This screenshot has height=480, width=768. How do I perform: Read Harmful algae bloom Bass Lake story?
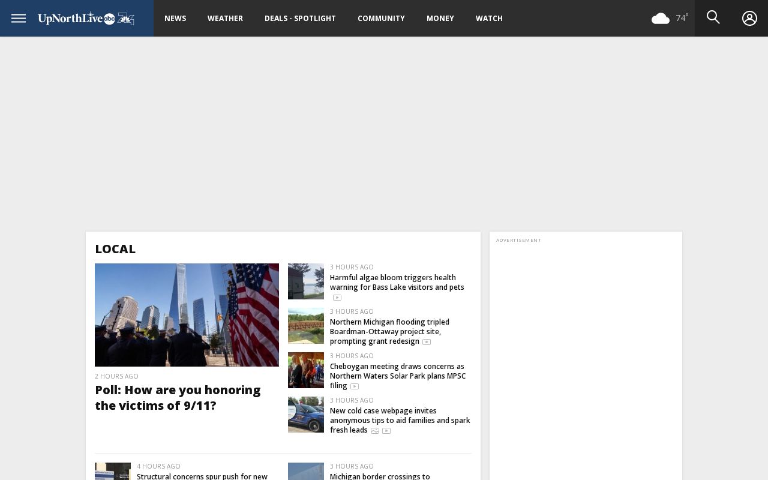pyautogui.click(x=397, y=283)
